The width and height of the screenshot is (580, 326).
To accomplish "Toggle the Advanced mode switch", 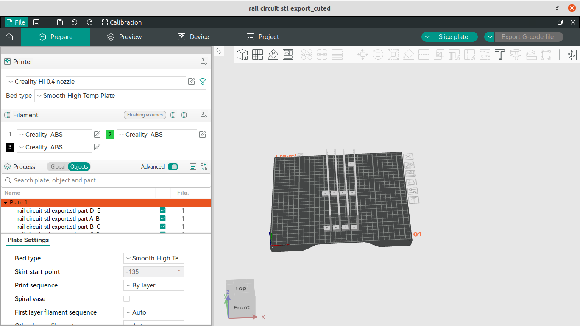I will click(x=173, y=167).
